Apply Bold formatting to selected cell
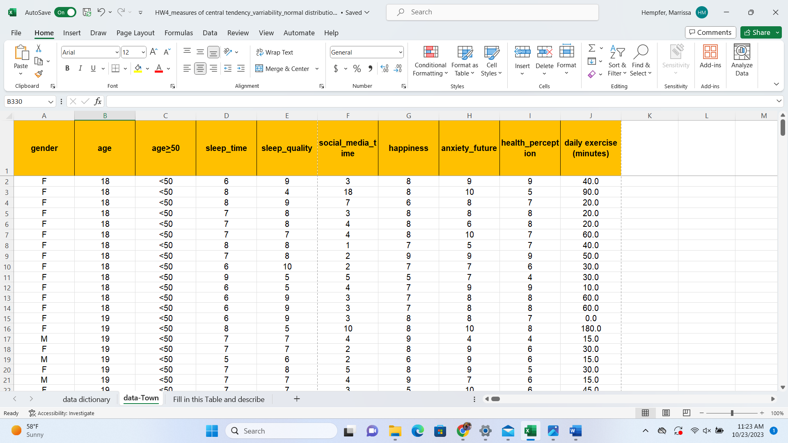This screenshot has width=788, height=443. 68,68
